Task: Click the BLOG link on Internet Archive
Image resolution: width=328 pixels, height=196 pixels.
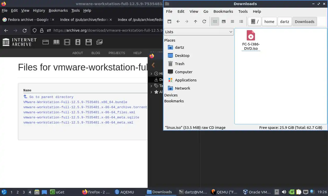Action: pos(96,53)
